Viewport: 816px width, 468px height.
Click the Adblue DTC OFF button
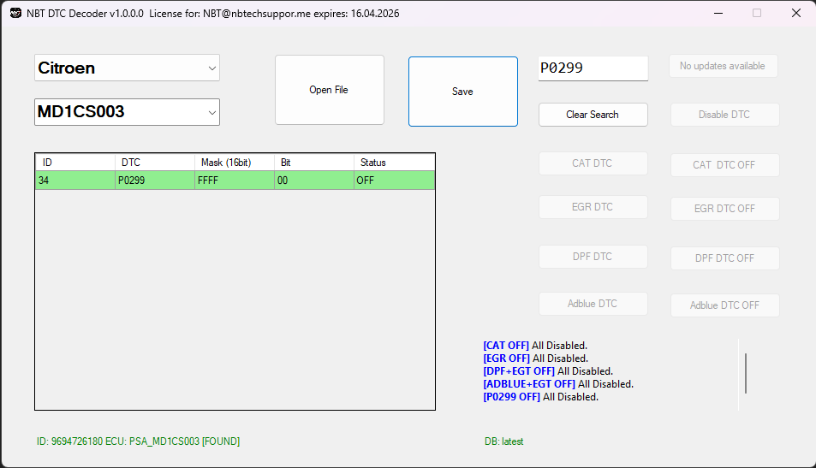pyautogui.click(x=725, y=305)
